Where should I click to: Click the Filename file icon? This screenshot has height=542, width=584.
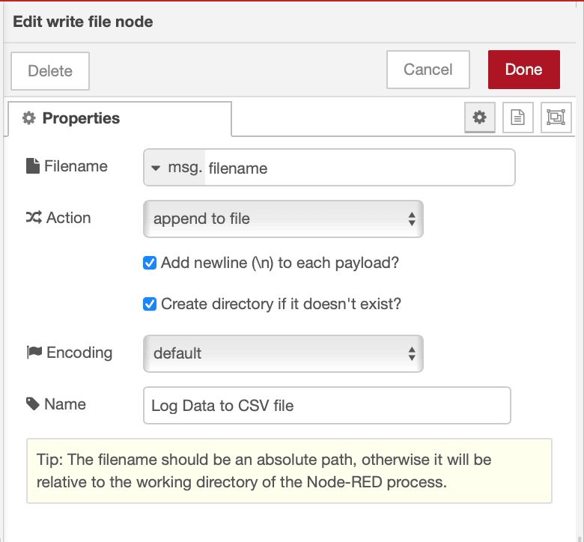[33, 166]
